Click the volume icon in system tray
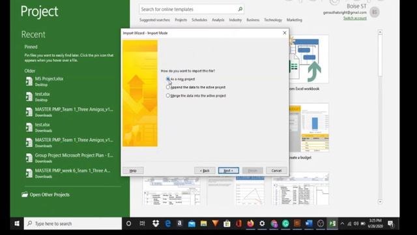The image size is (417, 235). [x=356, y=223]
